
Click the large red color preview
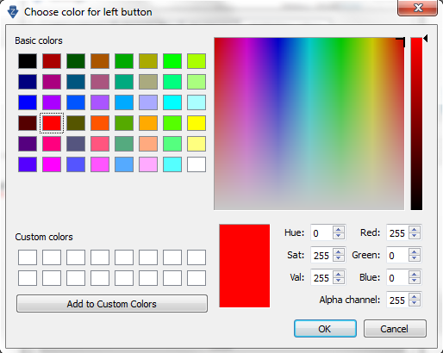pos(245,266)
